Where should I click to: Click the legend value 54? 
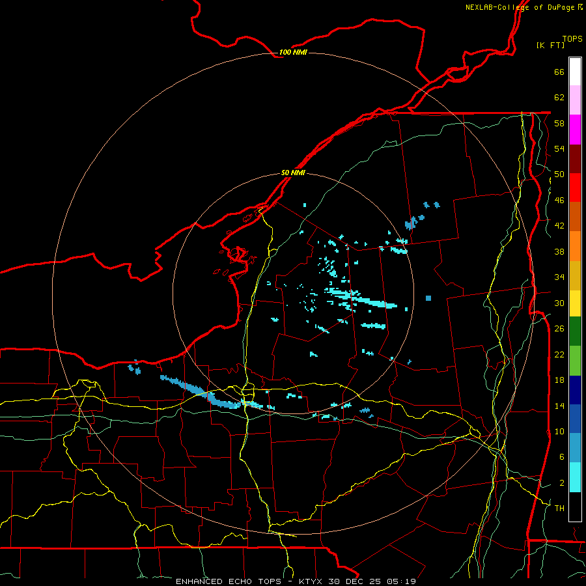559,148
